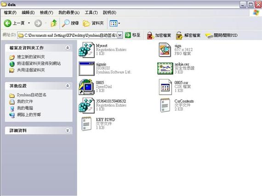262x196 pixels.
Task: Expand the 詳細資料 panel
Action: [x=68, y=131]
